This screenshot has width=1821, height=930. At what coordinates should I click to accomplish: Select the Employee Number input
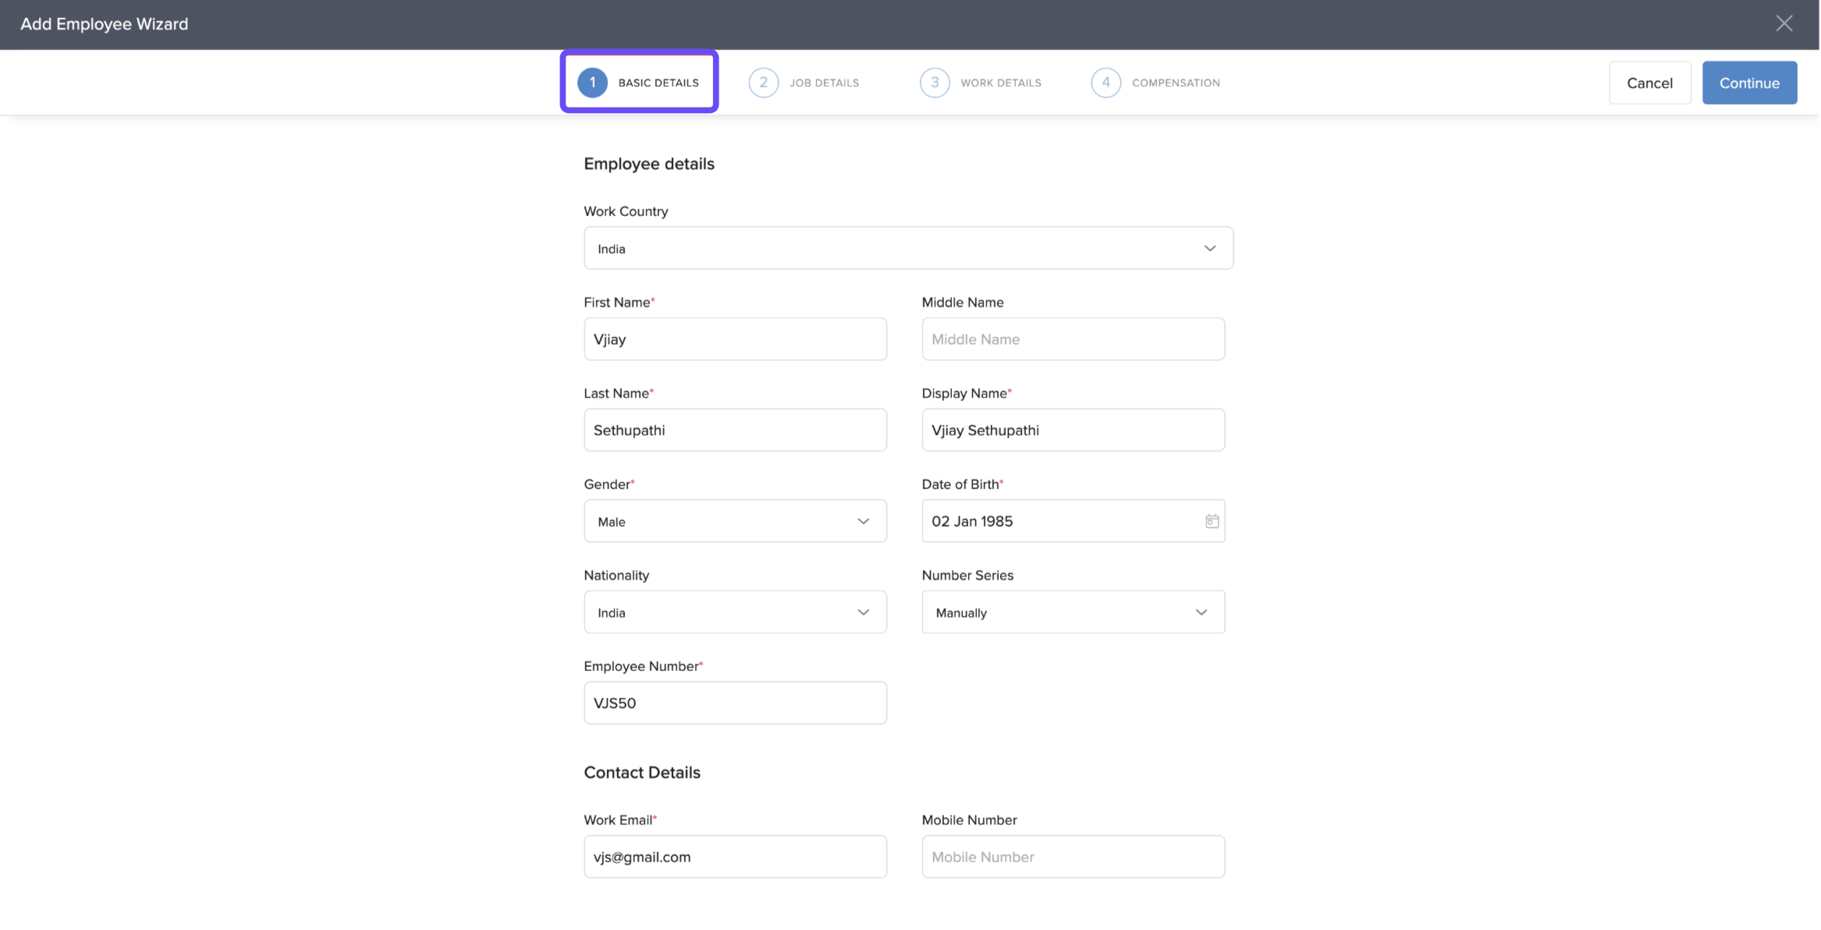734,703
